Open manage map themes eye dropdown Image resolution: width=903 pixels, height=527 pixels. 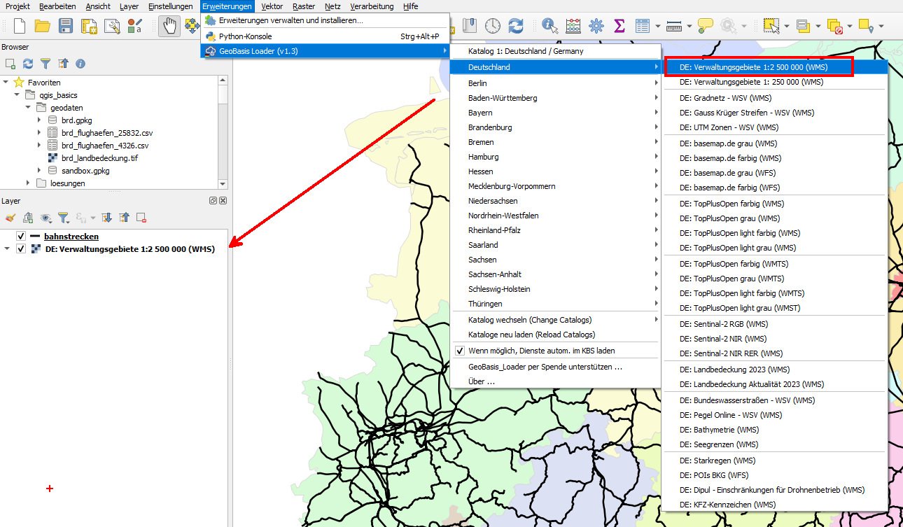point(47,218)
